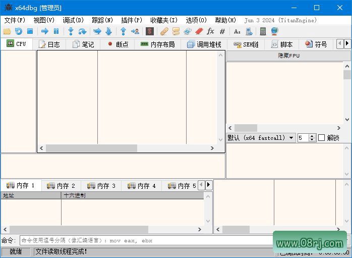
Task: Search strings with the Az icon
Action: (237, 31)
